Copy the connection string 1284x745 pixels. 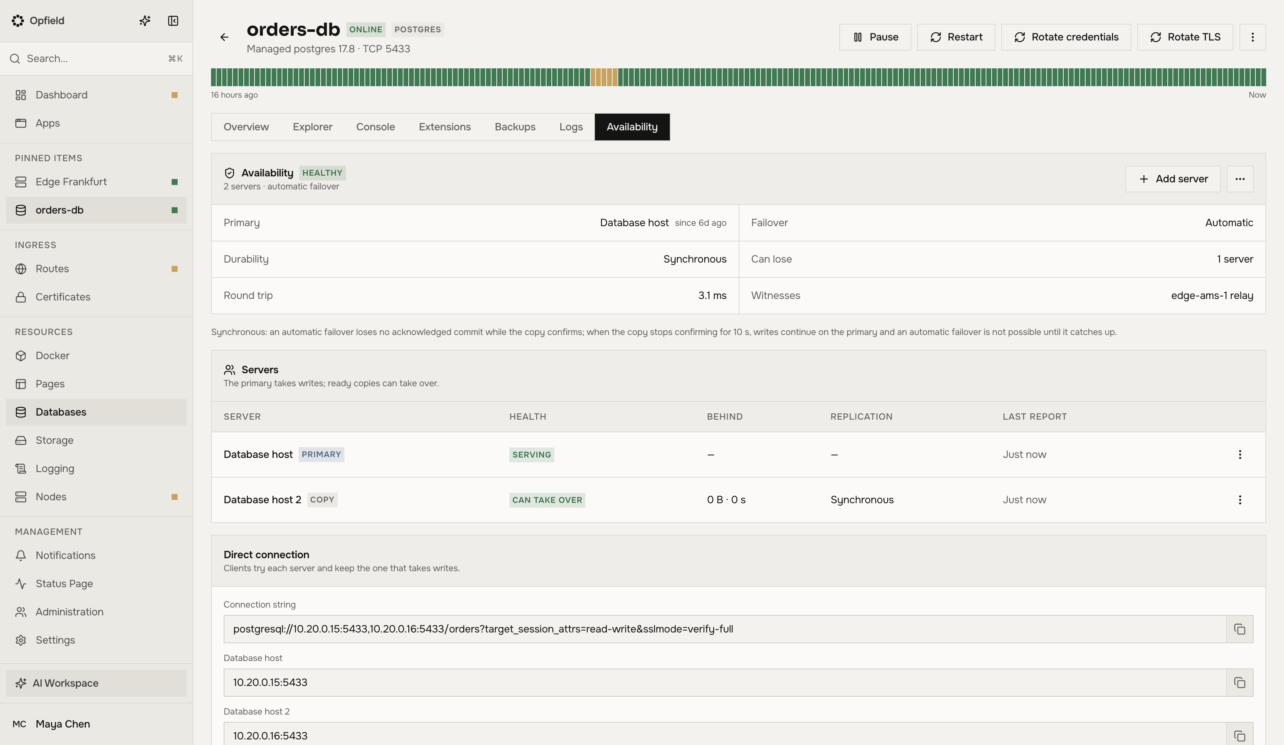click(1239, 629)
